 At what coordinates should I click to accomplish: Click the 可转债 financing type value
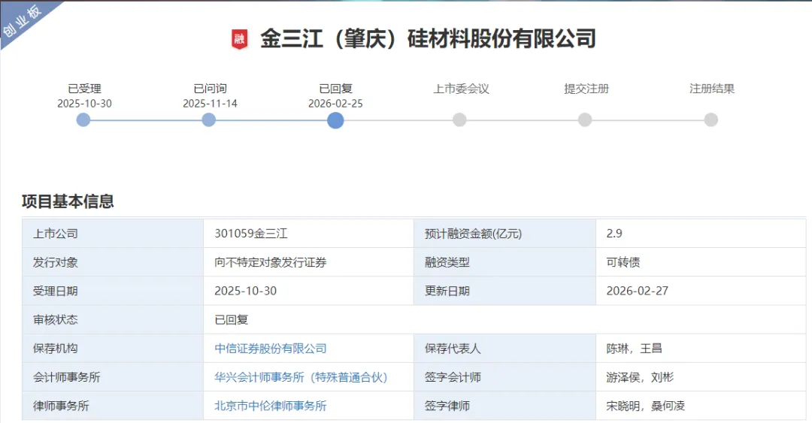pos(623,262)
